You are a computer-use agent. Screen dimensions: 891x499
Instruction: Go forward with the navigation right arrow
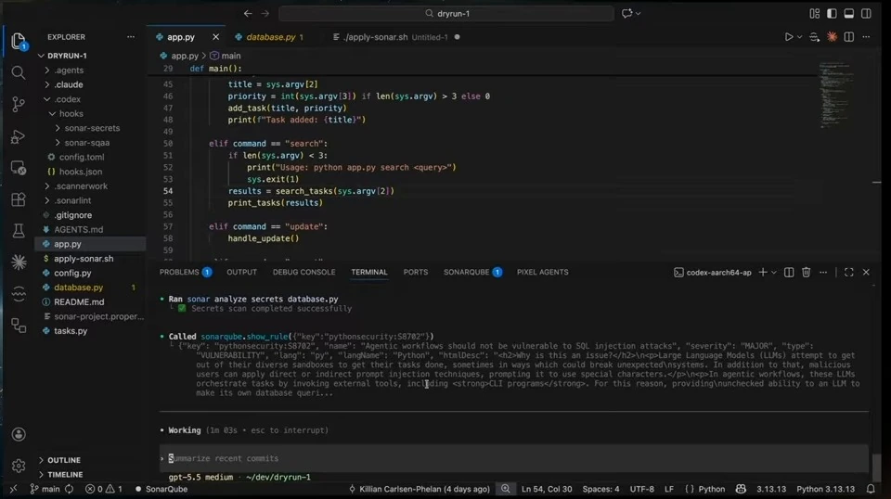click(265, 13)
